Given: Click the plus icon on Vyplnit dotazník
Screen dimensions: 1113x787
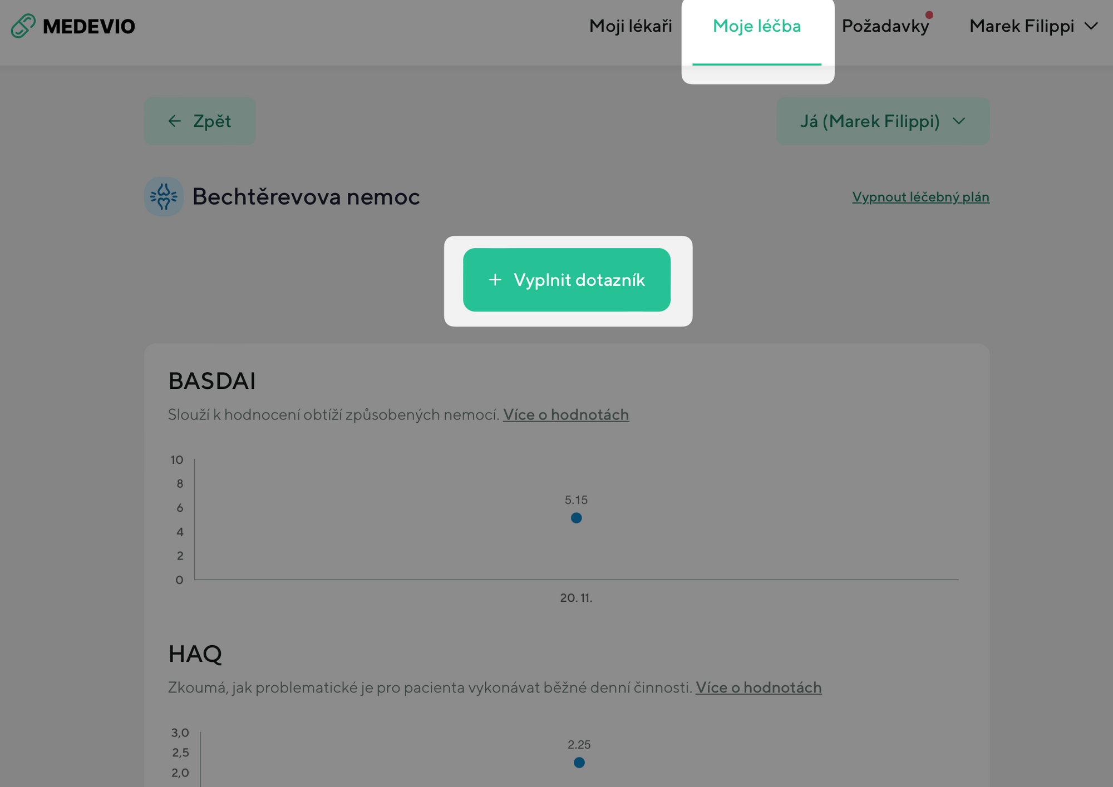Looking at the screenshot, I should tap(495, 280).
